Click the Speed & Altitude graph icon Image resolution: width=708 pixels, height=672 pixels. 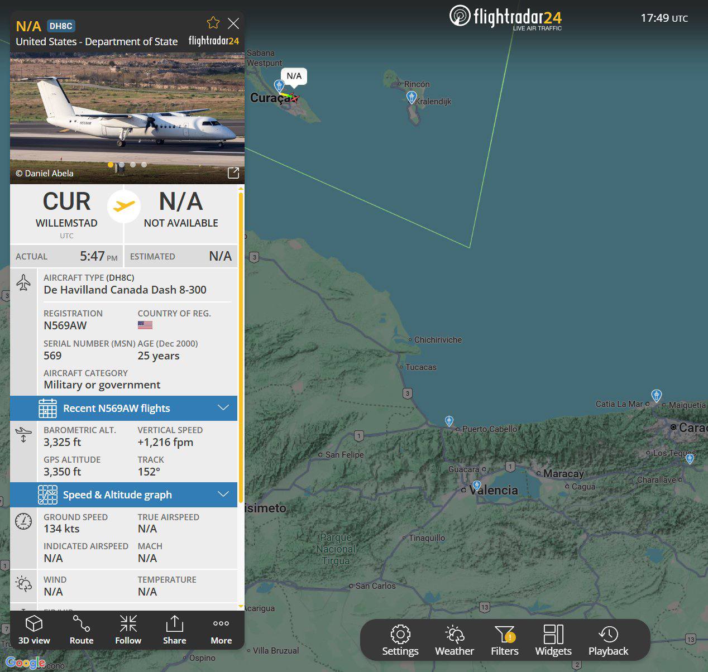(x=47, y=495)
